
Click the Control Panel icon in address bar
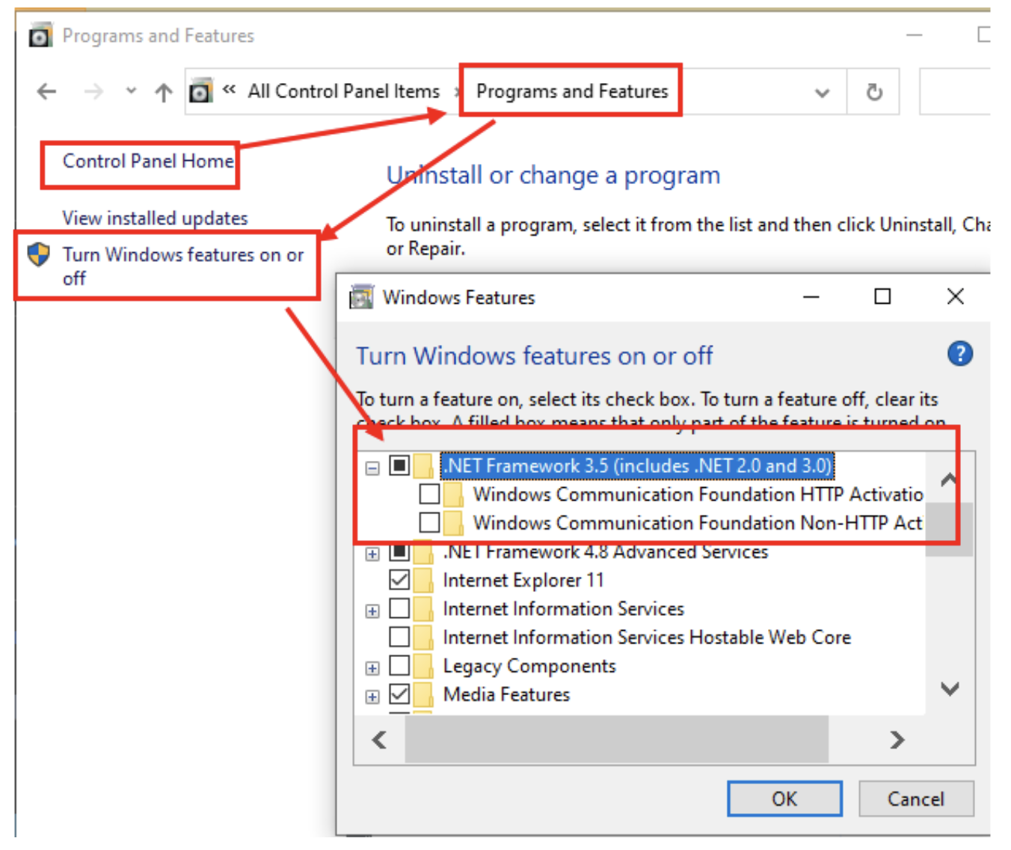click(x=200, y=91)
